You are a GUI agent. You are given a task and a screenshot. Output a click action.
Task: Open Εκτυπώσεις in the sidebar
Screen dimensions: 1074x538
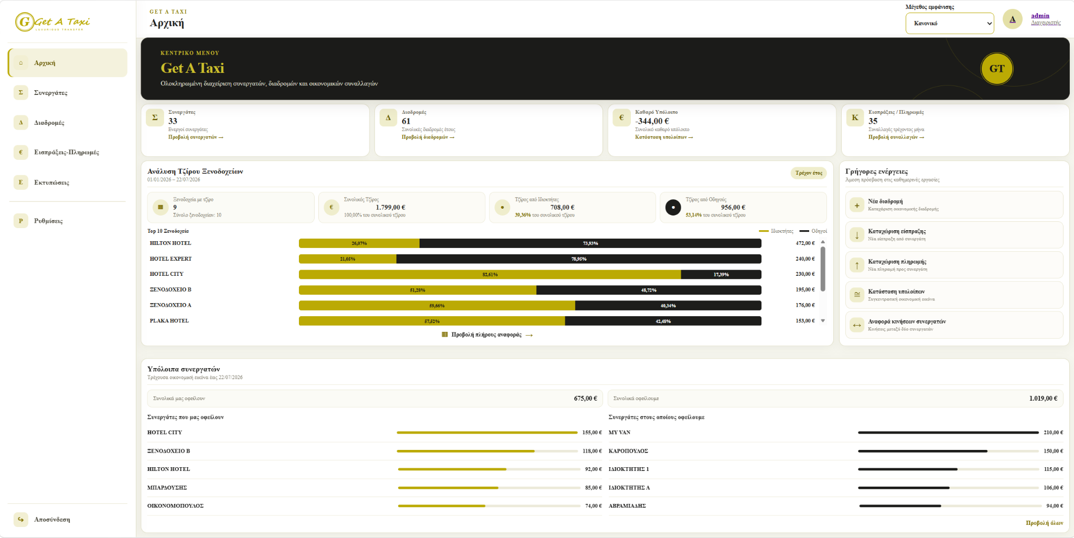(68, 182)
